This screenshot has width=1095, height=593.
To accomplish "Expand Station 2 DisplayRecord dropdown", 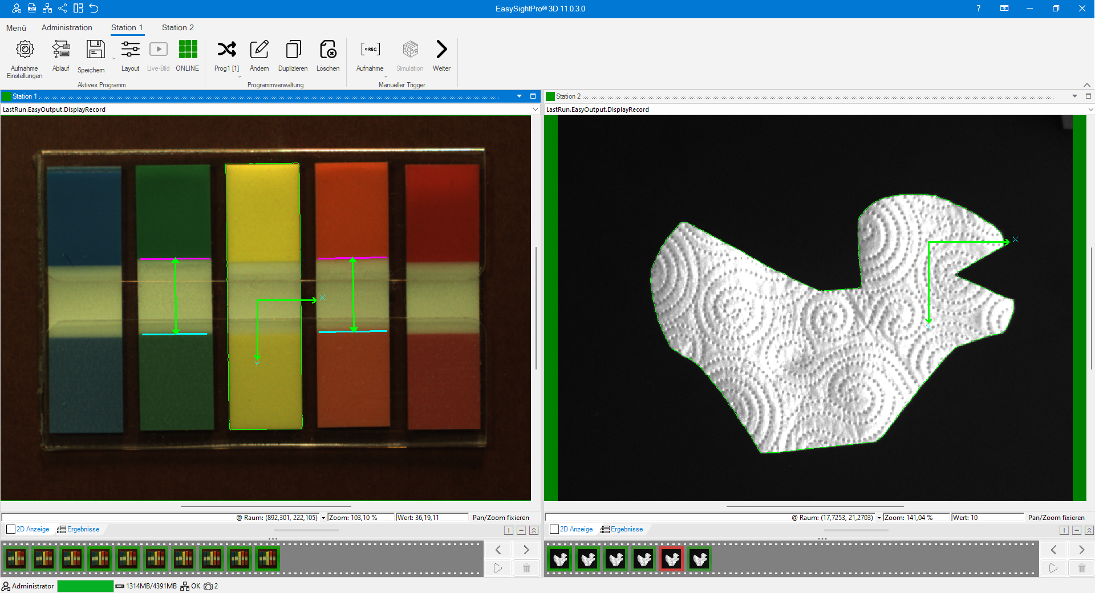I will click(x=1090, y=109).
